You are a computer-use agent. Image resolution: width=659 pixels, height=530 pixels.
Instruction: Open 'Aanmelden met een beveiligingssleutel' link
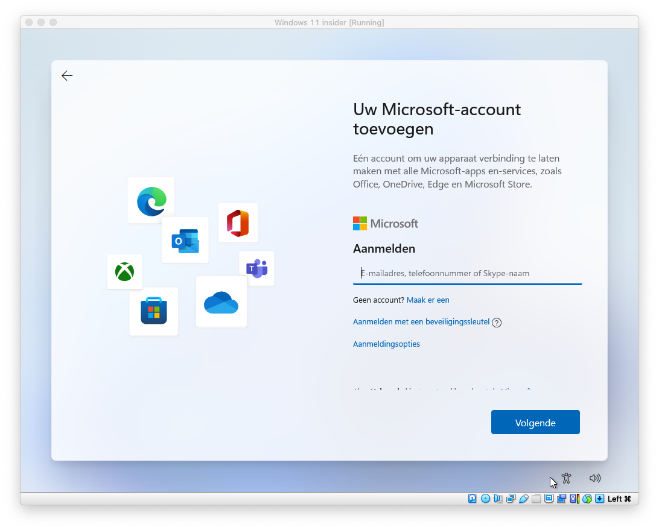[421, 322]
